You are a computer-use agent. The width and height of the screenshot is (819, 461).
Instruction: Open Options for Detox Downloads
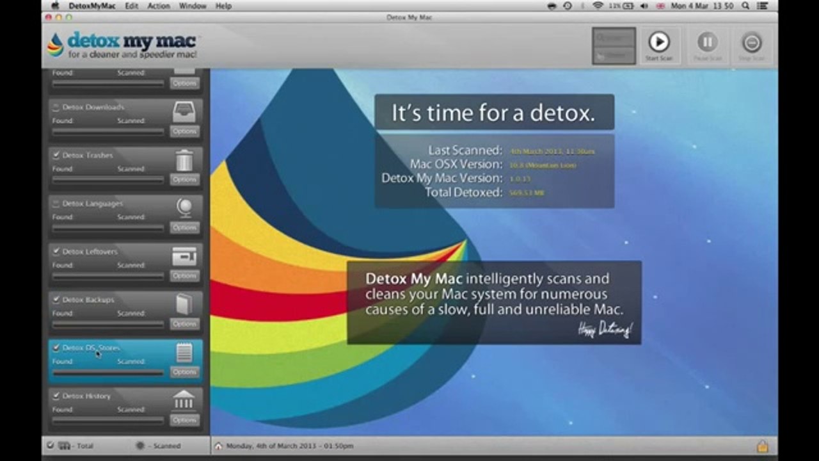click(184, 131)
